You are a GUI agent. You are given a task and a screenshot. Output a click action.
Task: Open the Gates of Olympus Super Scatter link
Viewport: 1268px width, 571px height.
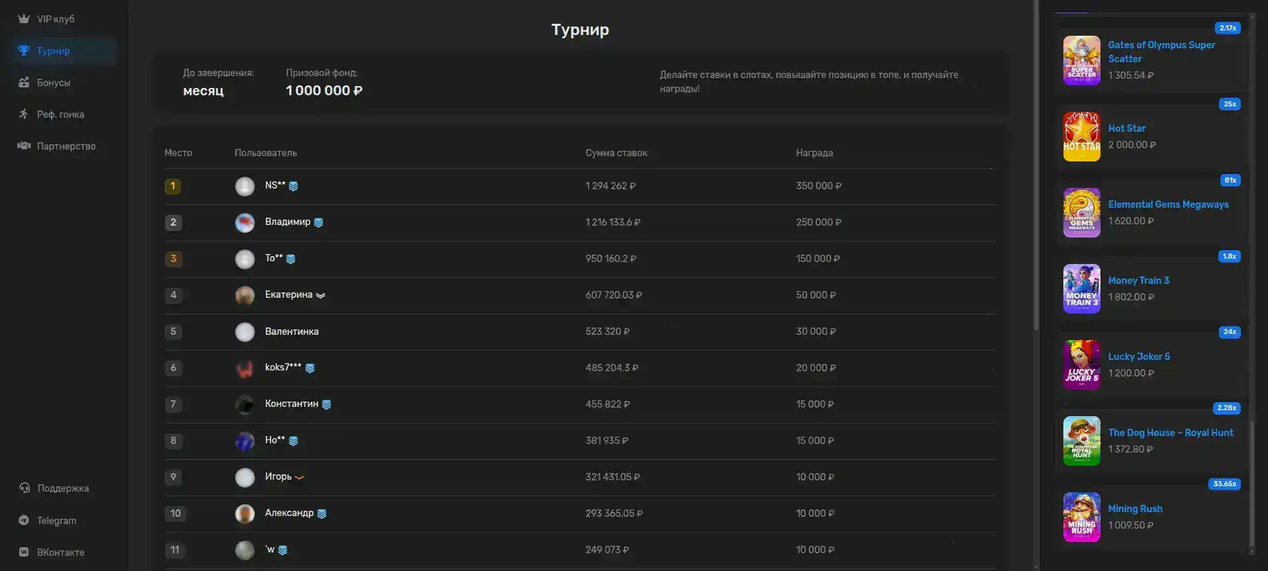pyautogui.click(x=1161, y=52)
